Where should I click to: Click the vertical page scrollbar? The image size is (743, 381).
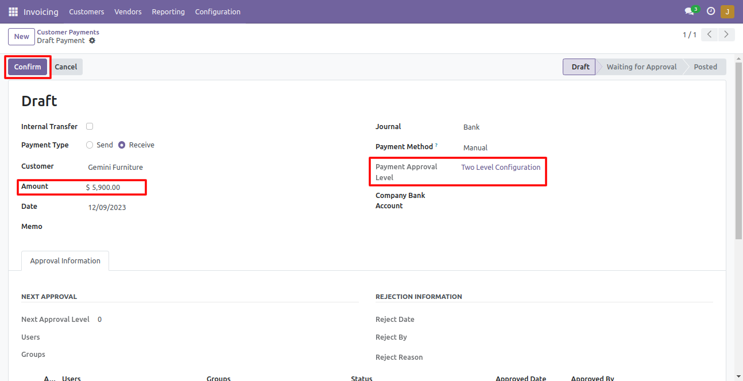coord(738,155)
